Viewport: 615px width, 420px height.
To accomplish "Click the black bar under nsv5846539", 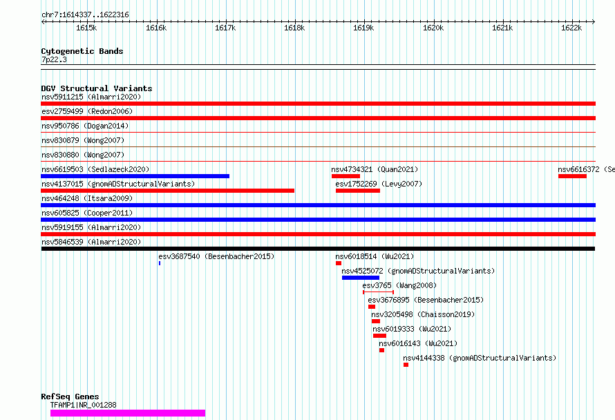I will pyautogui.click(x=318, y=249).
